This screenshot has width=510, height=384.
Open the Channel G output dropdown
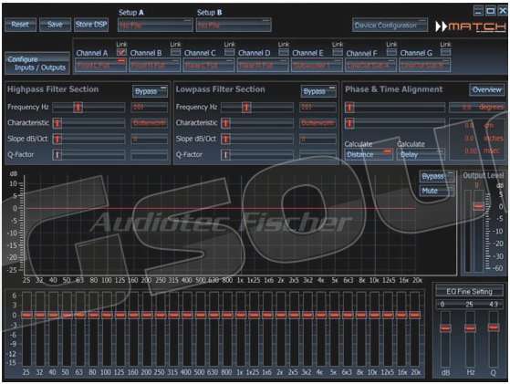(x=425, y=65)
